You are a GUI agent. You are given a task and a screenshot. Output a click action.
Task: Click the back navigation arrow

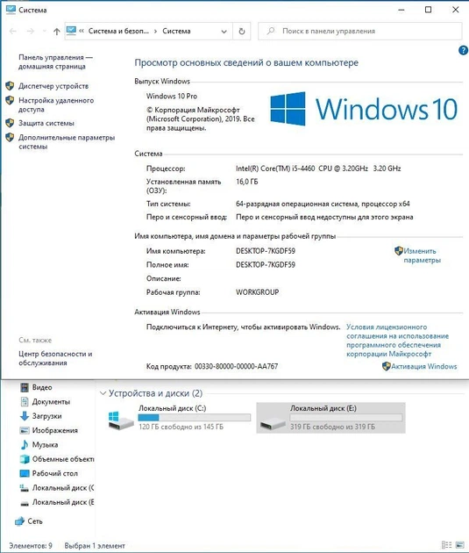13,32
